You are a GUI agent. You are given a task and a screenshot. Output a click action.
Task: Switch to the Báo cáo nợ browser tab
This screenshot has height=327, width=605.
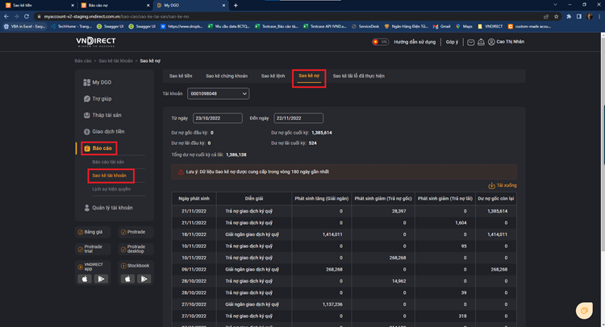(x=114, y=6)
